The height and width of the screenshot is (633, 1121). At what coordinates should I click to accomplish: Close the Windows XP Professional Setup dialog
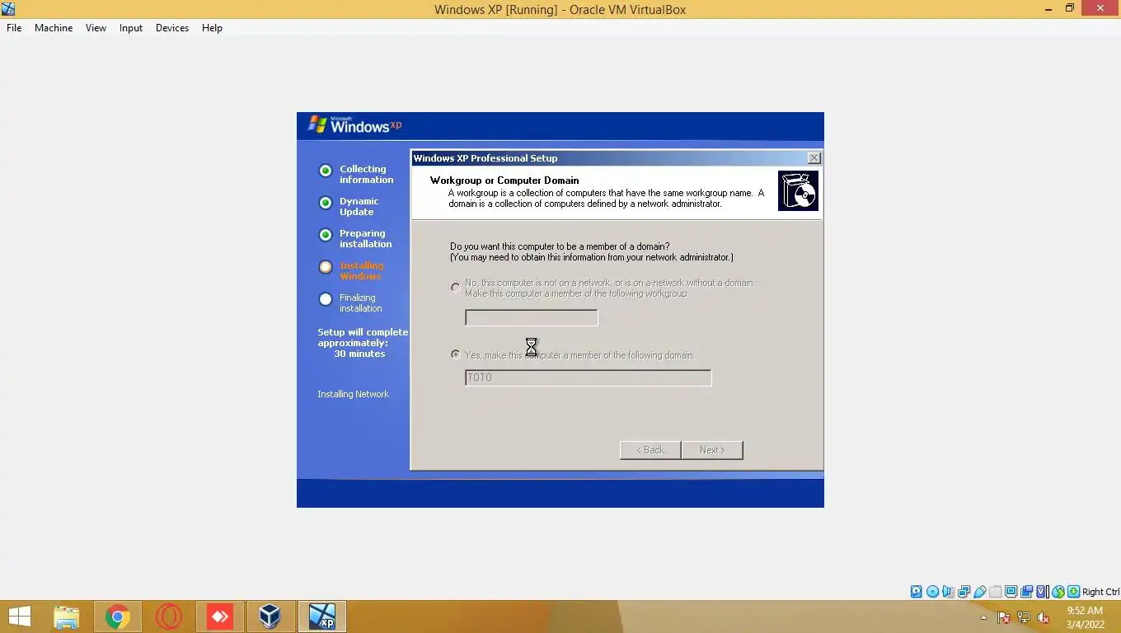(814, 158)
